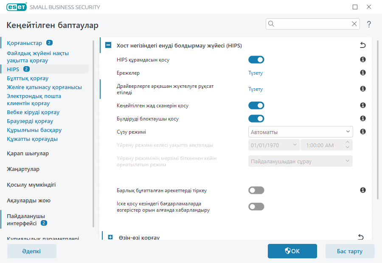
Task: Select Бұлттық қорғау in sidebar
Action: click(x=28, y=78)
